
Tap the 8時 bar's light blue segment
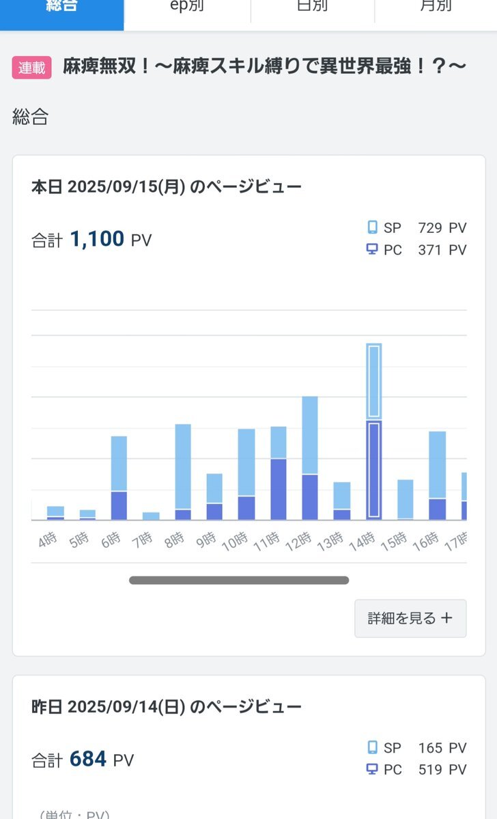point(183,466)
